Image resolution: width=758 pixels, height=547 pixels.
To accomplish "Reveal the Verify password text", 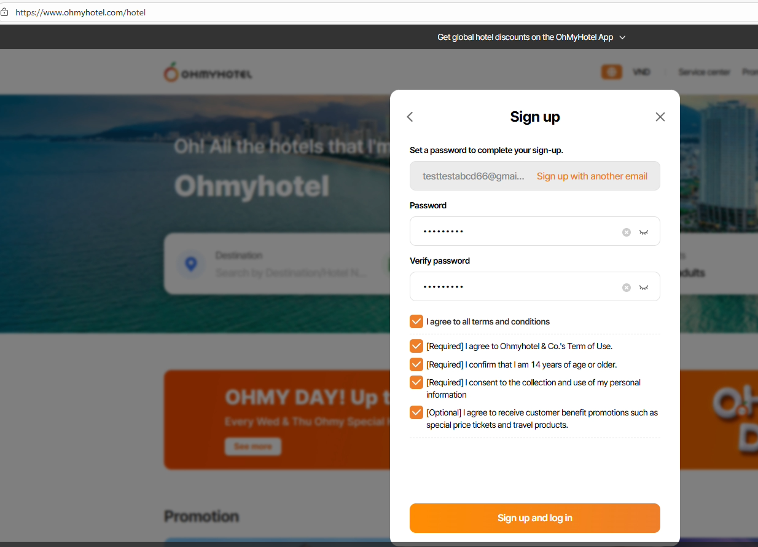I will (644, 288).
